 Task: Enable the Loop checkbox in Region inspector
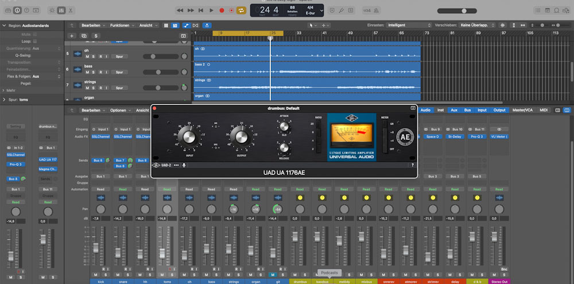[35, 41]
